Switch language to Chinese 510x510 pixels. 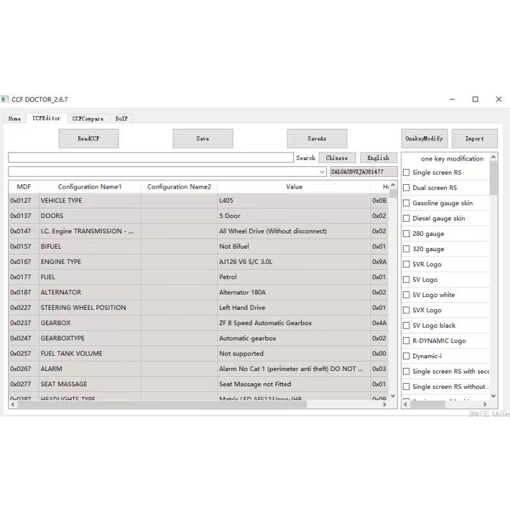(337, 157)
